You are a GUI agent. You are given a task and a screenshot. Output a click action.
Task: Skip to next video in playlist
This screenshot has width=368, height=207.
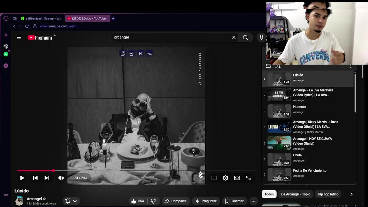(47, 178)
